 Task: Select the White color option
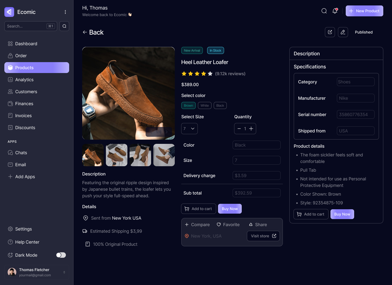(x=204, y=105)
